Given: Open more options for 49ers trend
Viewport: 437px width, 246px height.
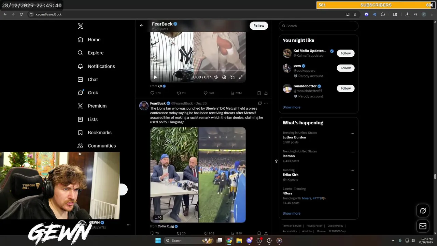Looking at the screenshot, I should 352,189.
